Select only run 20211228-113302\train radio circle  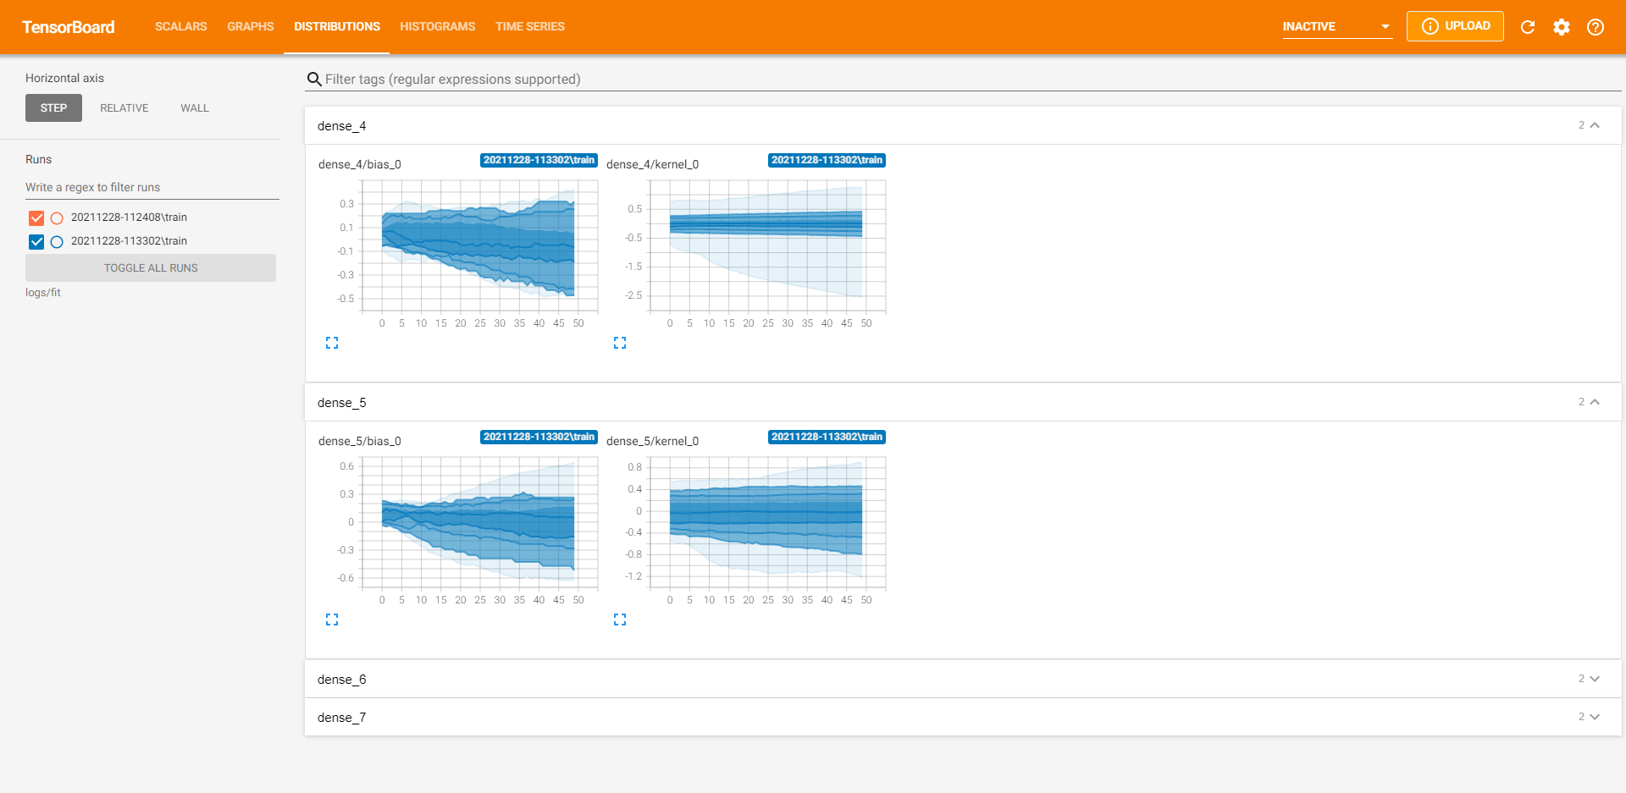[57, 242]
